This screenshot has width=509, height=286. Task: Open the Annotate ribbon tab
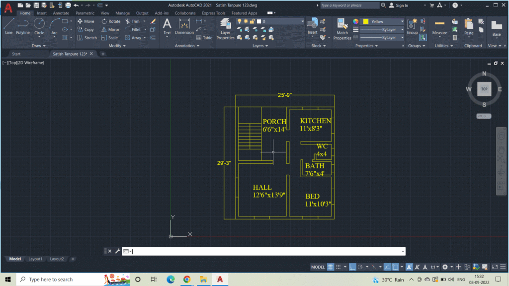(x=61, y=13)
